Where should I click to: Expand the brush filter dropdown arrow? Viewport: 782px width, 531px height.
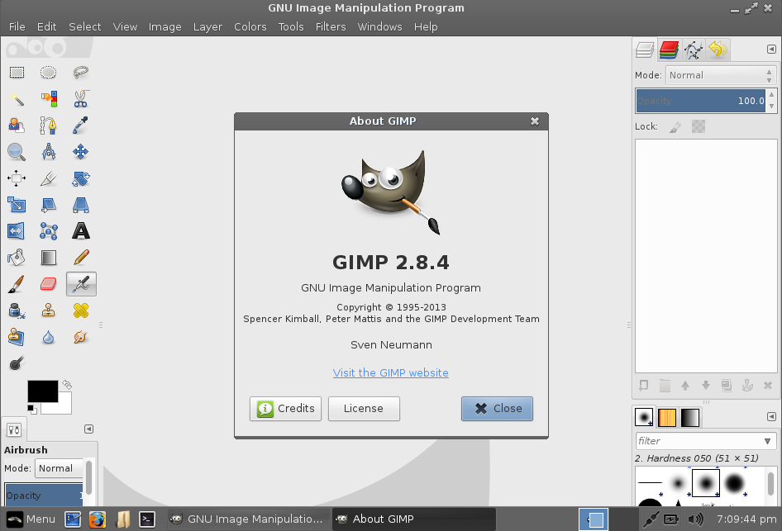pyautogui.click(x=768, y=441)
